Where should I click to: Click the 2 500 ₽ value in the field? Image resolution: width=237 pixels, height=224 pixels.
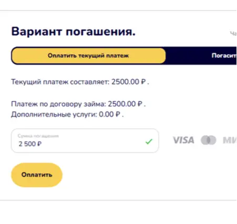30,144
